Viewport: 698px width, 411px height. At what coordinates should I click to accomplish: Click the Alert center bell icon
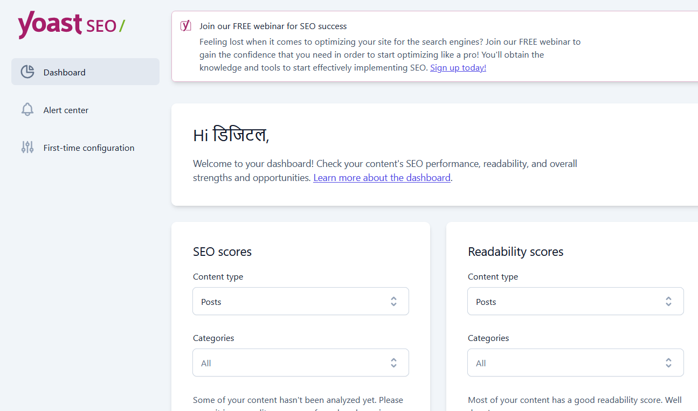pyautogui.click(x=27, y=110)
